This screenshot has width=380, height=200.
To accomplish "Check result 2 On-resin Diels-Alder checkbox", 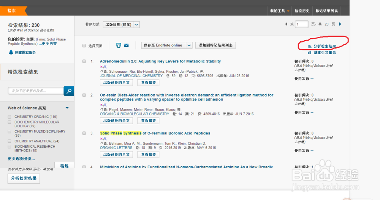I will [x=84, y=95].
